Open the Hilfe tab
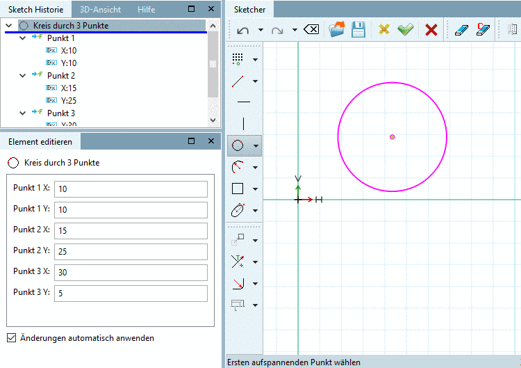This screenshot has width=521, height=368. (146, 10)
